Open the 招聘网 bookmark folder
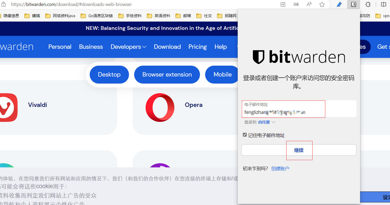Image resolution: width=390 pixels, height=205 pixels. coord(227,16)
